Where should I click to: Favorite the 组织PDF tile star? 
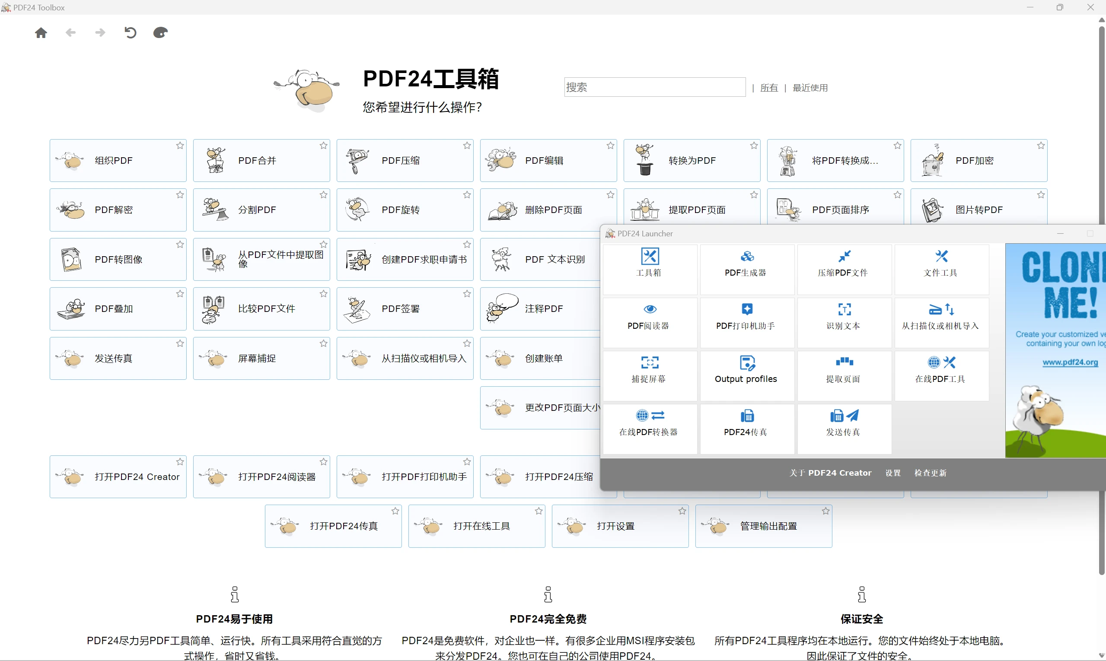coord(180,146)
